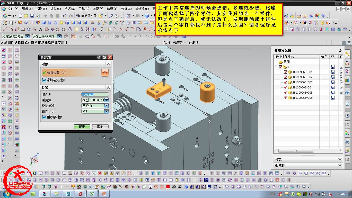Collapse the 设置 section in dialog
Screen dimensions: 352x198
click(x=108, y=88)
